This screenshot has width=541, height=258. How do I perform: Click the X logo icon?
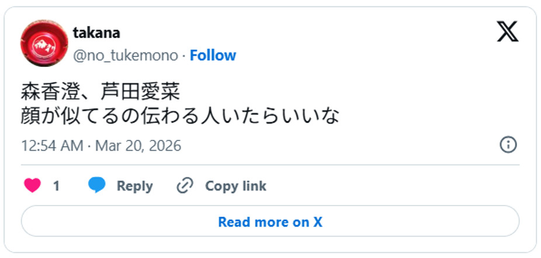[507, 31]
